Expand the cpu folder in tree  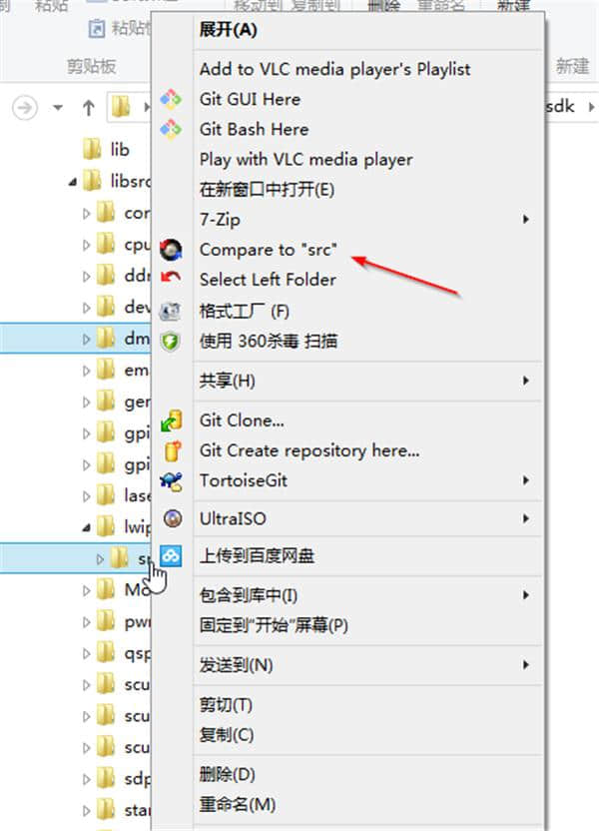(x=86, y=245)
